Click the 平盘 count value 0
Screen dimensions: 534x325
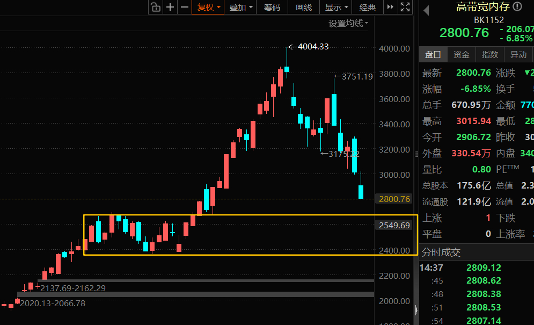[x=488, y=234]
